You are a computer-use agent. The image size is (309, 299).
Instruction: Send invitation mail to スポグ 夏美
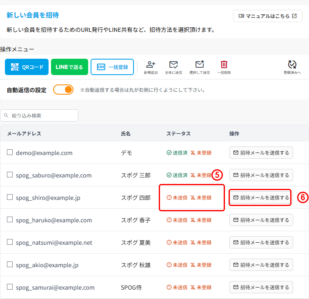point(261,242)
